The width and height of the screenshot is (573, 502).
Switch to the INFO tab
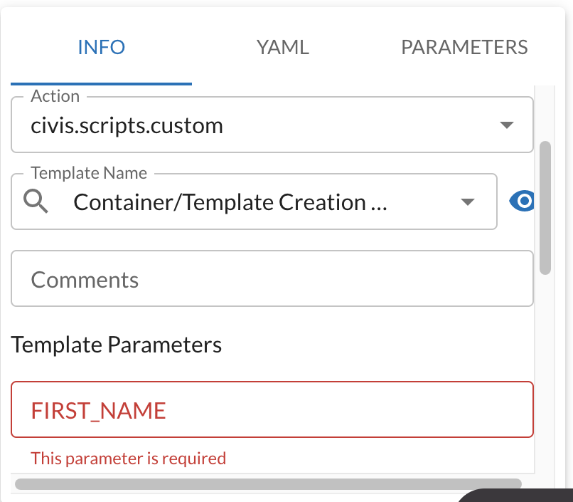pyautogui.click(x=101, y=47)
